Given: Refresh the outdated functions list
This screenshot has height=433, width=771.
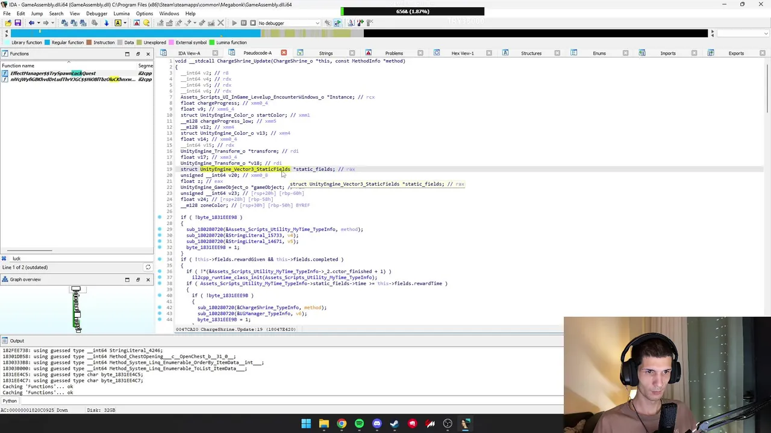Looking at the screenshot, I should coord(148,267).
